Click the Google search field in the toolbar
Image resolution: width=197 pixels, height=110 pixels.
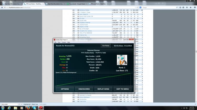(158, 8)
